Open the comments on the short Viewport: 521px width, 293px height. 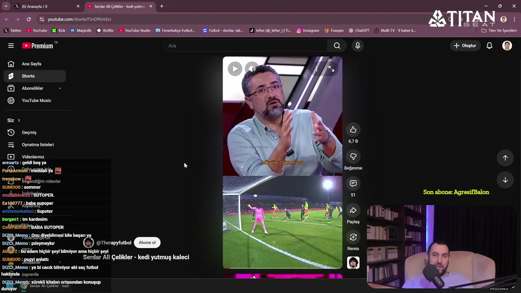[x=353, y=184]
